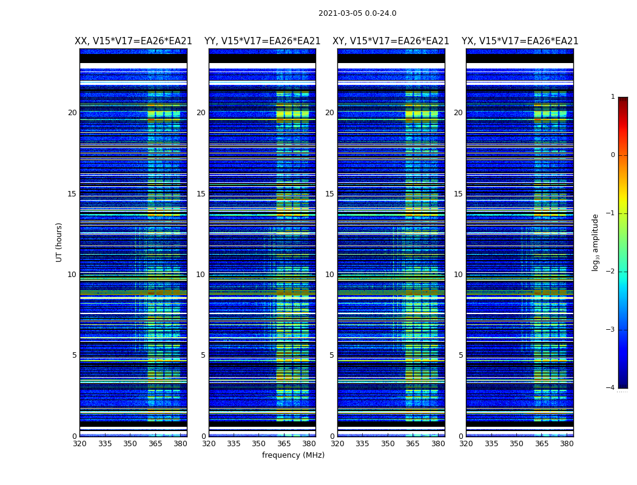The width and height of the screenshot is (637, 485).
Task: Click the colorbar tick label 0
Action: 613,155
